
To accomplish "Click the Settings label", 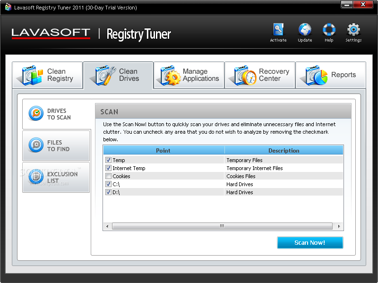I will coord(353,40).
